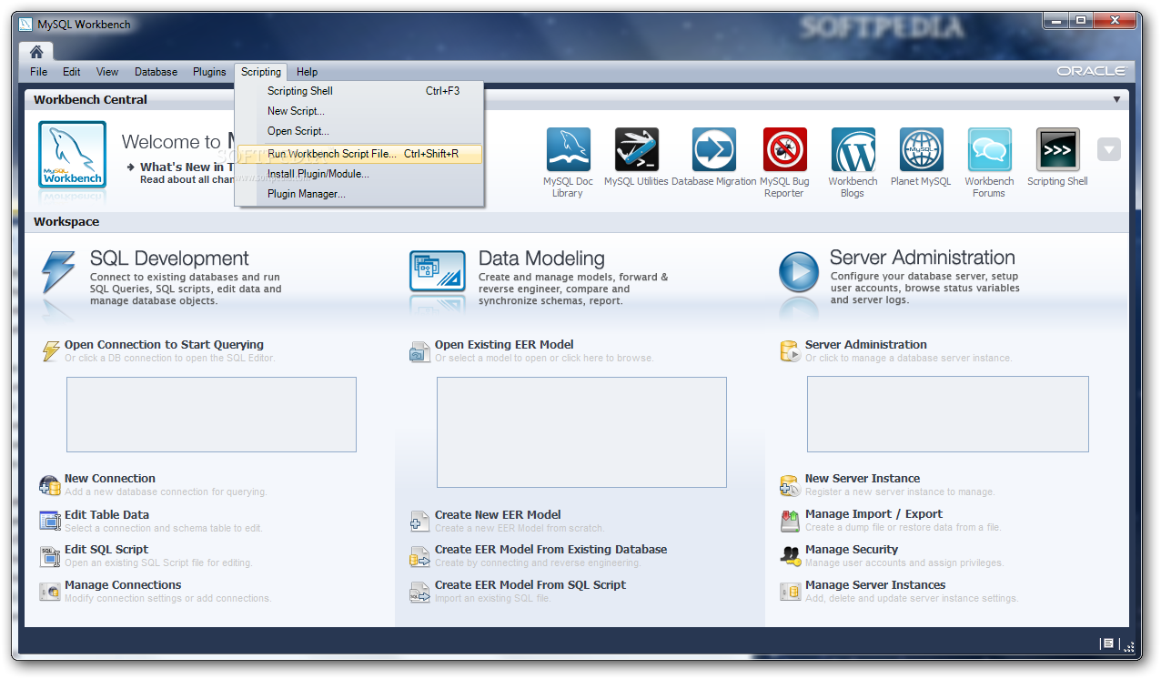Image resolution: width=1161 pixels, height=679 pixels.
Task: Click the Manage Import / Export link
Action: pyautogui.click(x=873, y=514)
